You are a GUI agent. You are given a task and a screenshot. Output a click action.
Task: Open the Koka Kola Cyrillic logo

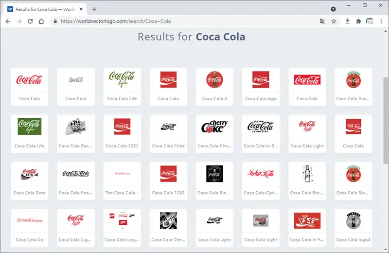click(x=261, y=181)
